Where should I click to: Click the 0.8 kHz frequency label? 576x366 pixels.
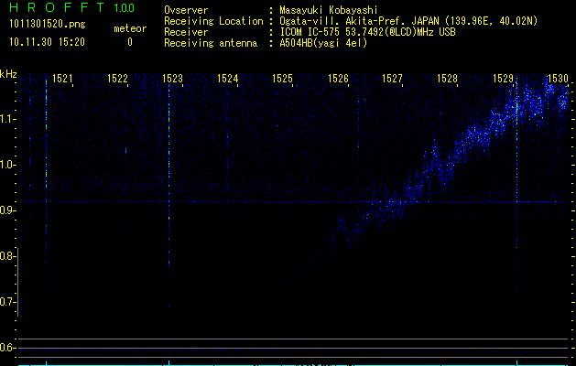6,256
